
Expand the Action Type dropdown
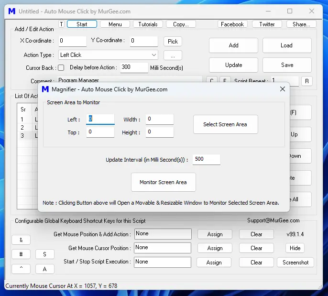(108, 55)
